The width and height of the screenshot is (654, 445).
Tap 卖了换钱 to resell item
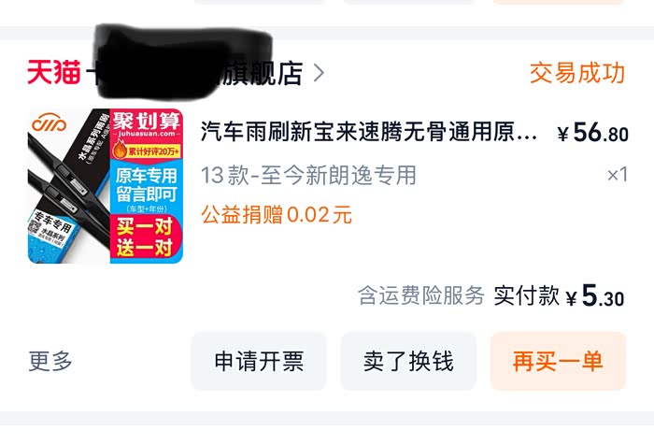point(409,361)
